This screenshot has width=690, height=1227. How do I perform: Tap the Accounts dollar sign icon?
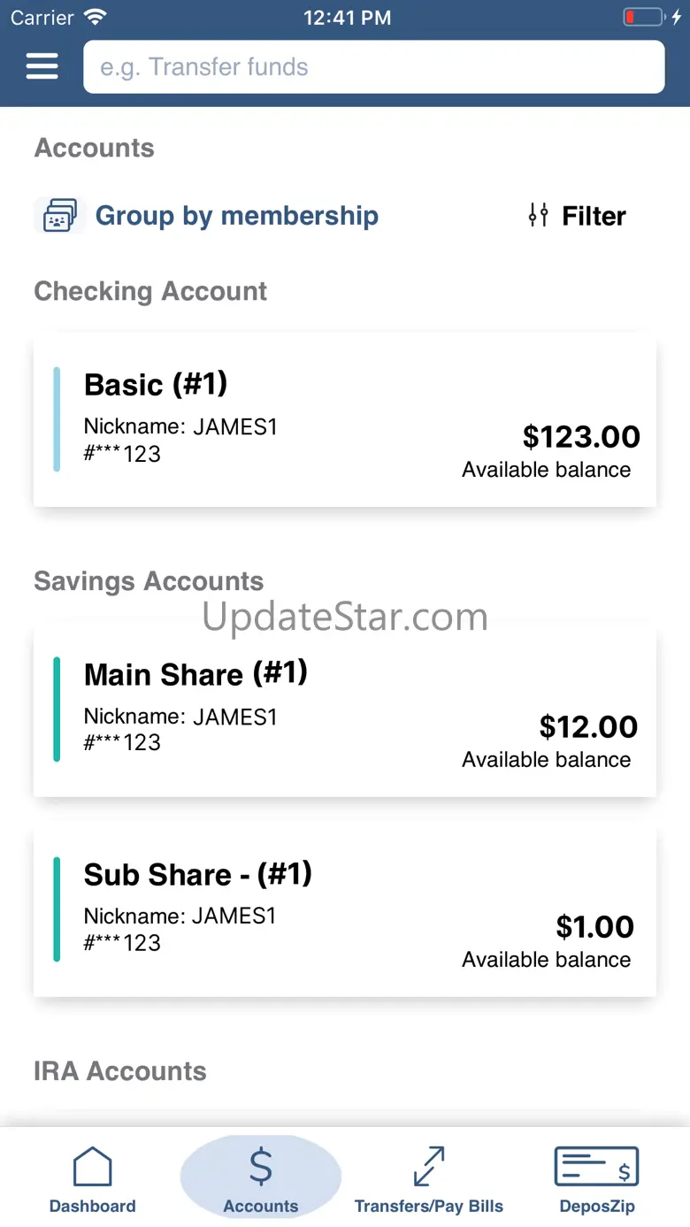[x=261, y=1167]
